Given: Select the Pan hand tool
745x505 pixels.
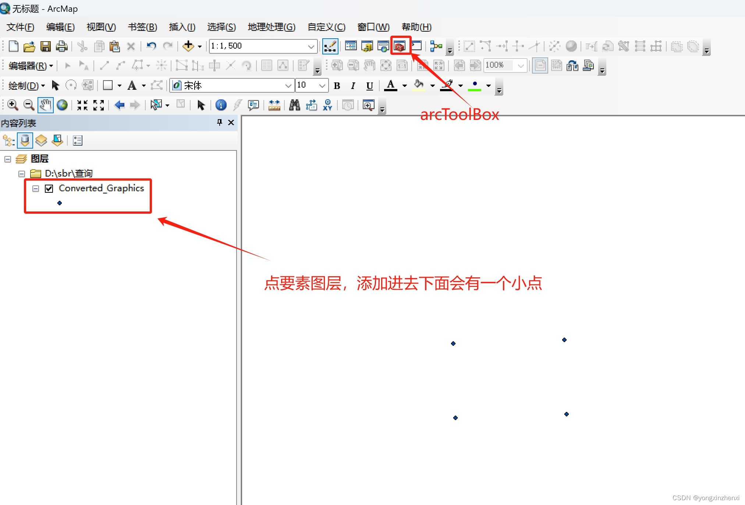Looking at the screenshot, I should (45, 105).
